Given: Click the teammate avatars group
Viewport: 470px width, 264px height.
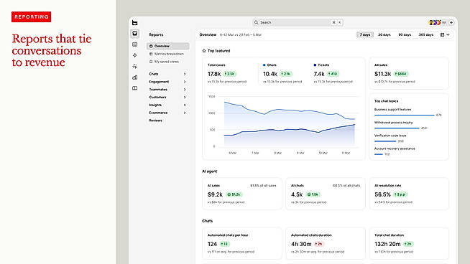Looking at the screenshot, I should (435, 22).
